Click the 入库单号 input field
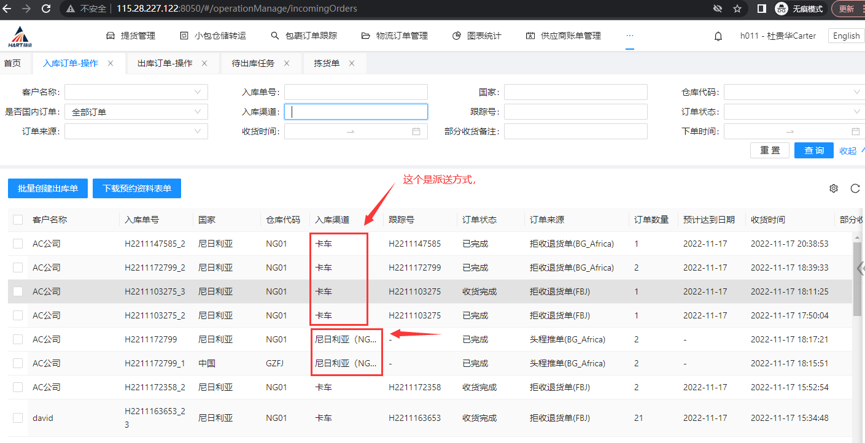This screenshot has height=443, width=865. [x=355, y=92]
